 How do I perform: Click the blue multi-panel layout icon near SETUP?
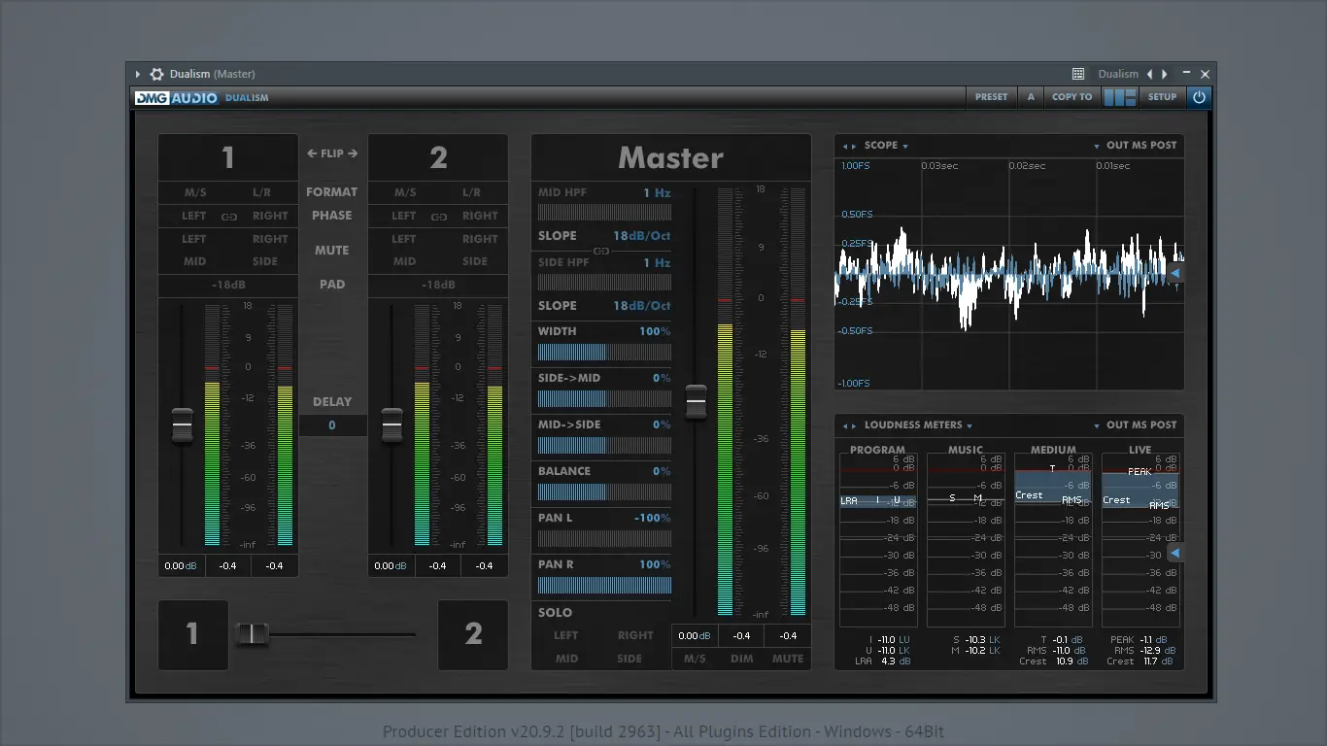click(1119, 97)
